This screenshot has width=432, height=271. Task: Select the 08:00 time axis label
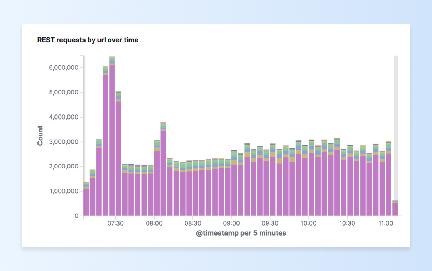[154, 223]
